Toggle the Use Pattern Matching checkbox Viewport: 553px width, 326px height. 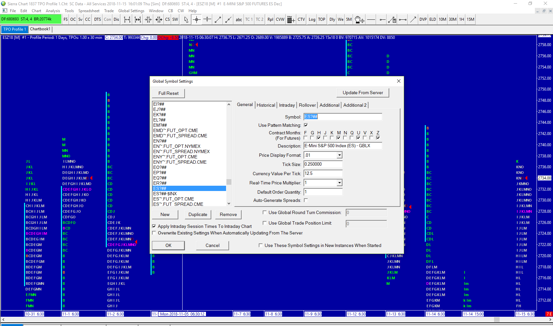[x=306, y=125]
